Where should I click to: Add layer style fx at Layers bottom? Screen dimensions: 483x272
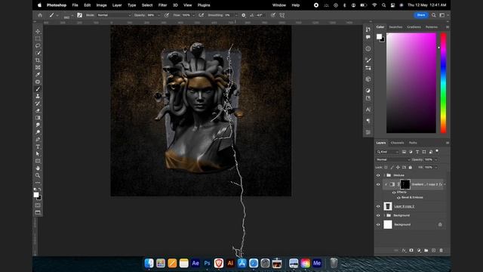click(x=404, y=250)
